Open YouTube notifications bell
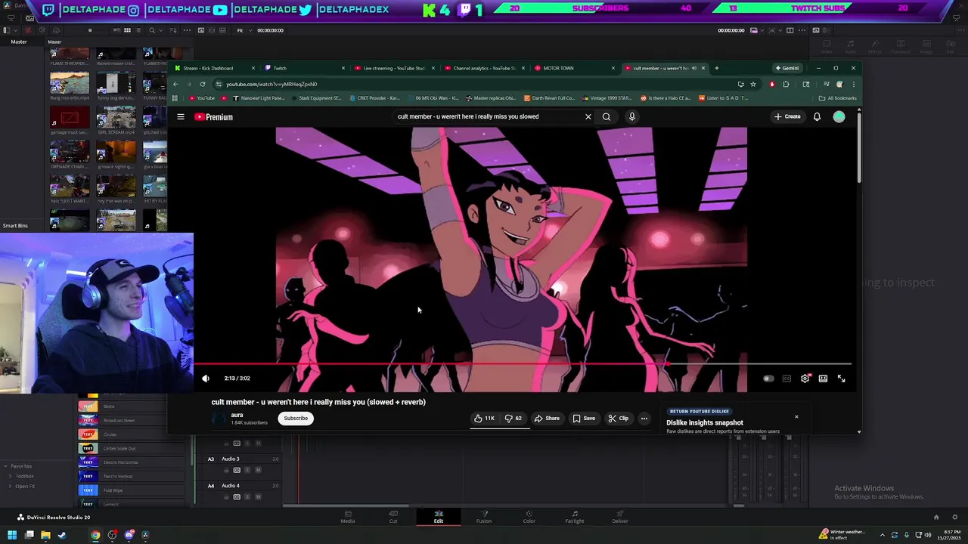The image size is (968, 544). click(x=817, y=117)
